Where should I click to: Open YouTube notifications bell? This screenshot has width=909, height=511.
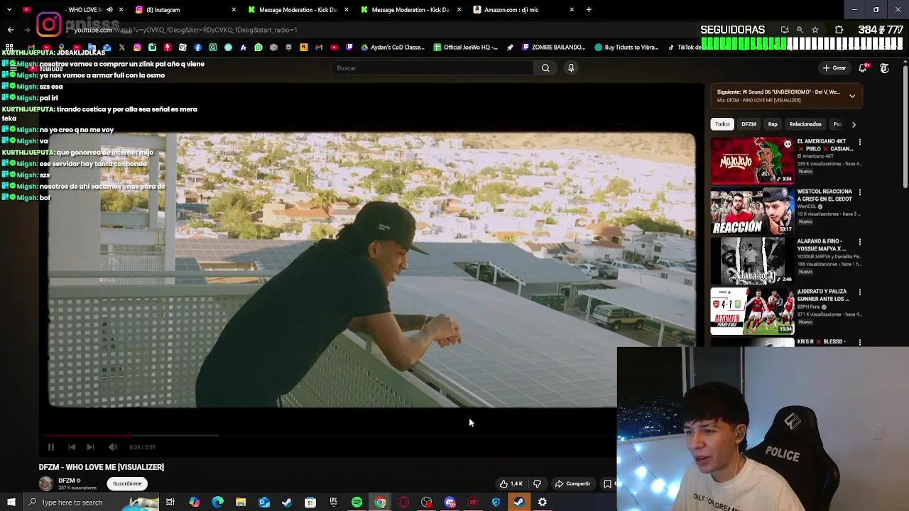(863, 68)
